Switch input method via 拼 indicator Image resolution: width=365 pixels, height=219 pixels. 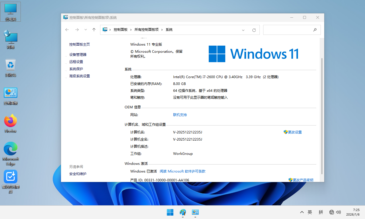point(321,212)
